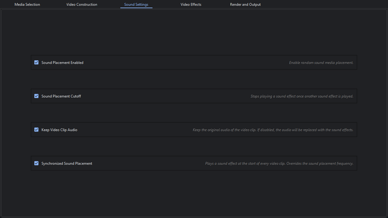The height and width of the screenshot is (218, 388).
Task: Switch to the Video Construction tab
Action: pyautogui.click(x=82, y=5)
